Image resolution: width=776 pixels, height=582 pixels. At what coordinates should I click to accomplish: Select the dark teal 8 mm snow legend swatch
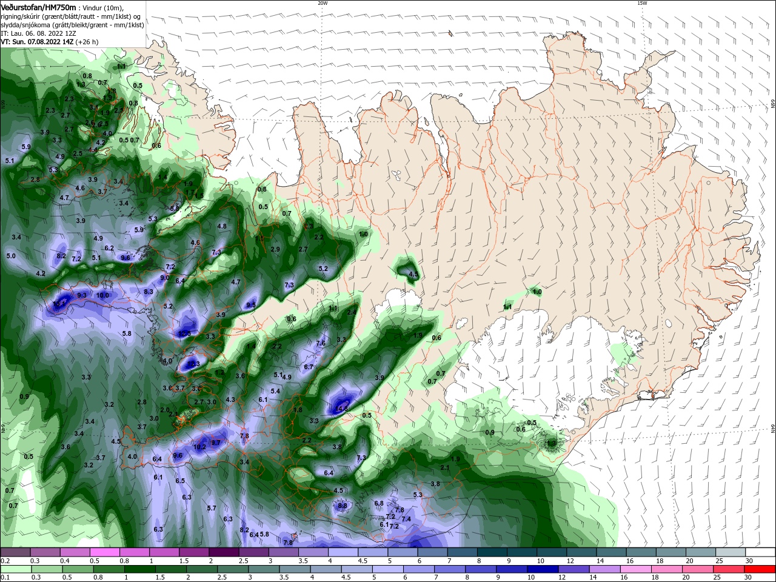(x=492, y=552)
